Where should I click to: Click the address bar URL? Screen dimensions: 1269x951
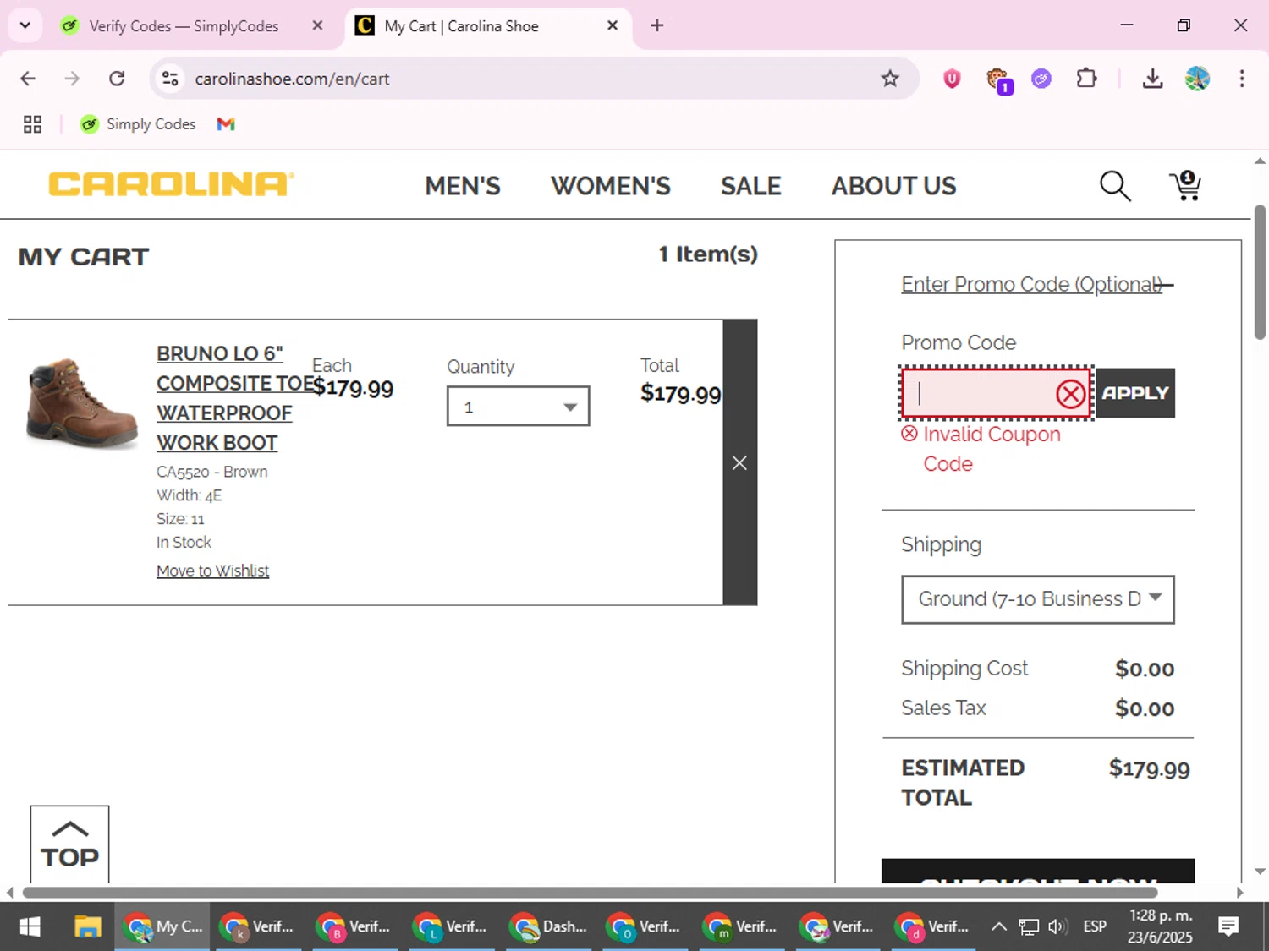tap(292, 79)
